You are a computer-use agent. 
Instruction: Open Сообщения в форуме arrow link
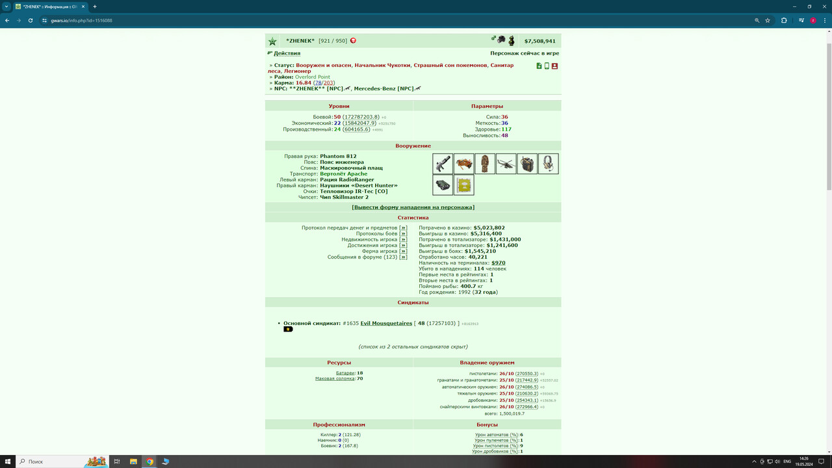403,257
